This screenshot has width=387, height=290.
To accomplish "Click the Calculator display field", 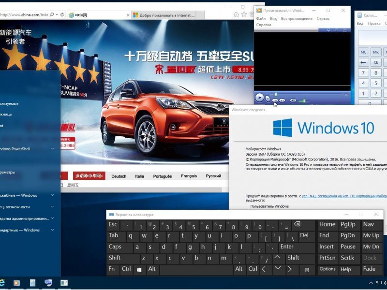I will pos(372,38).
